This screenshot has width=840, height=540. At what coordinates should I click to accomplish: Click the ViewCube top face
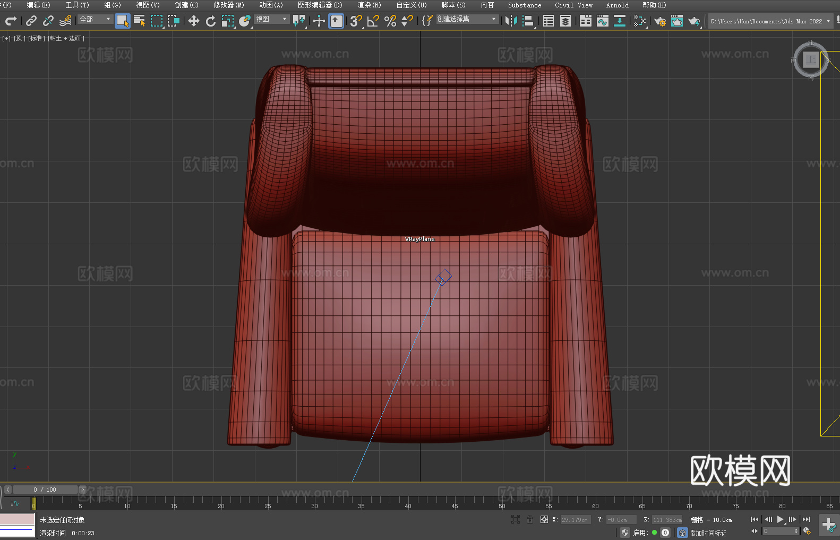[811, 60]
